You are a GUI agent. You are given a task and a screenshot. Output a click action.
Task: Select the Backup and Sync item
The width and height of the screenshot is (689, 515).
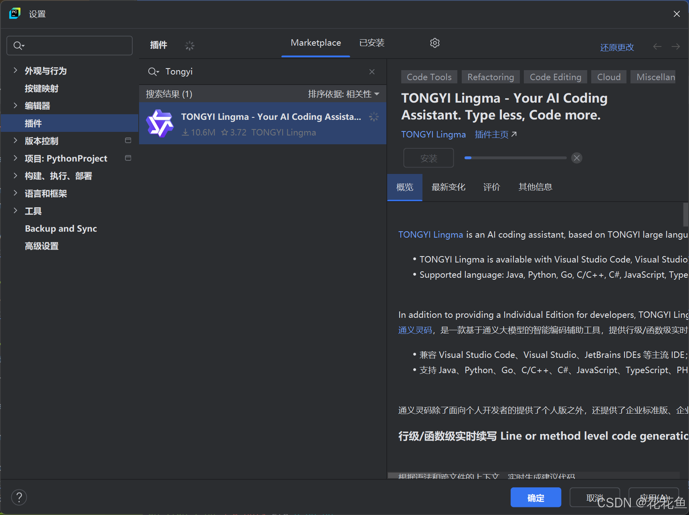(61, 228)
